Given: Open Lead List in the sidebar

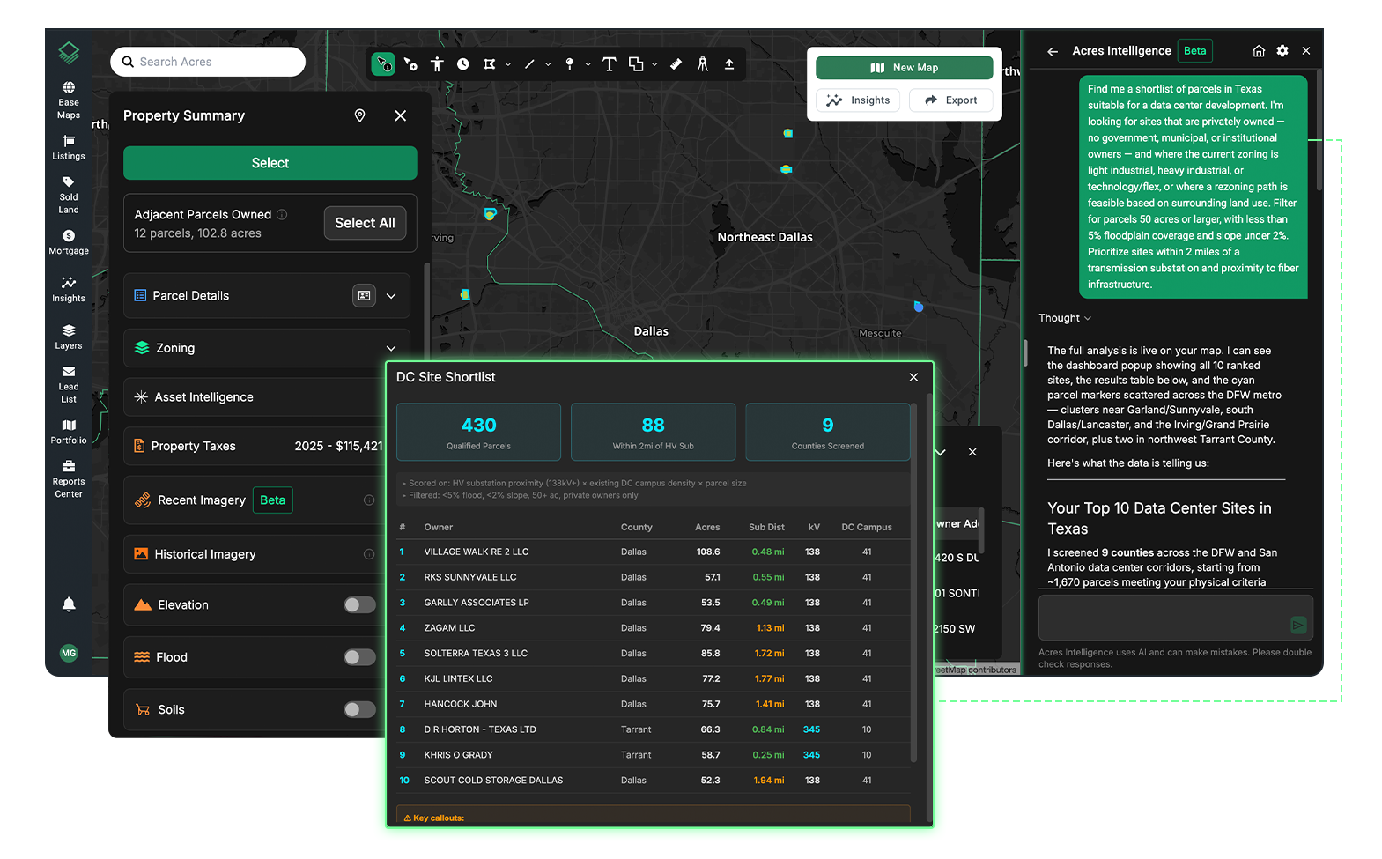Looking at the screenshot, I should click(69, 385).
